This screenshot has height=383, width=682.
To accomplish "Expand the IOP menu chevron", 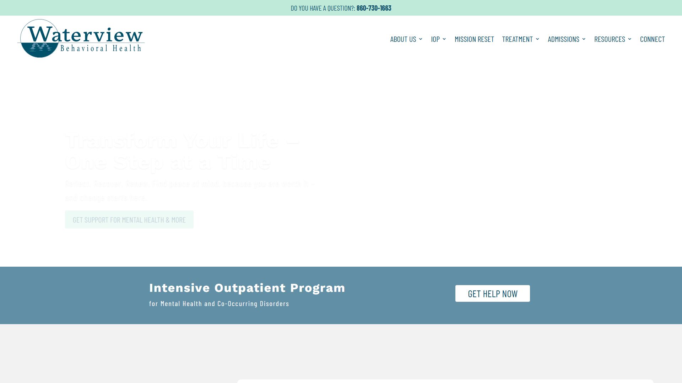I will pos(444,39).
